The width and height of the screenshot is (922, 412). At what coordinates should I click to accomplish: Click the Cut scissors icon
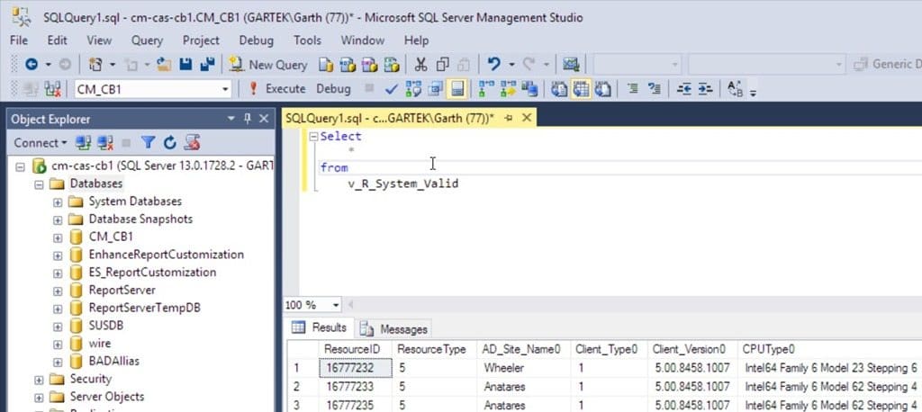(421, 65)
